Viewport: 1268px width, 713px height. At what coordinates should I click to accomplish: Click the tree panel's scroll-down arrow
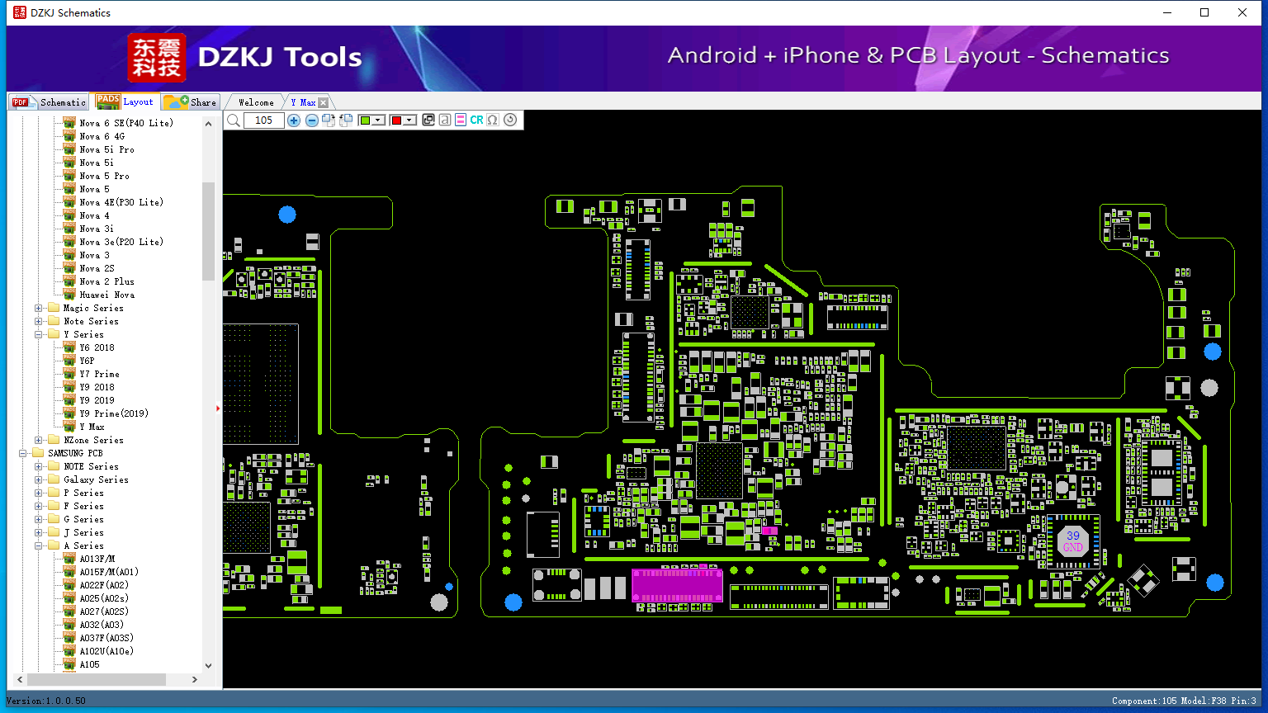(x=208, y=665)
